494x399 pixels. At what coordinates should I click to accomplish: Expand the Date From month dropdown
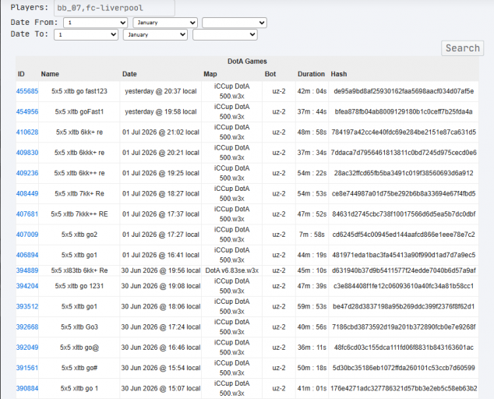click(165, 23)
